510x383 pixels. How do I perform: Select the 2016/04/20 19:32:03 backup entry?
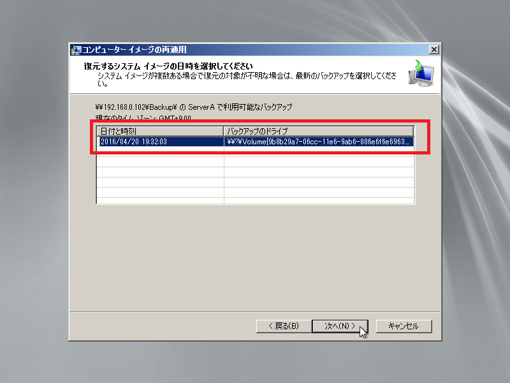click(x=159, y=142)
